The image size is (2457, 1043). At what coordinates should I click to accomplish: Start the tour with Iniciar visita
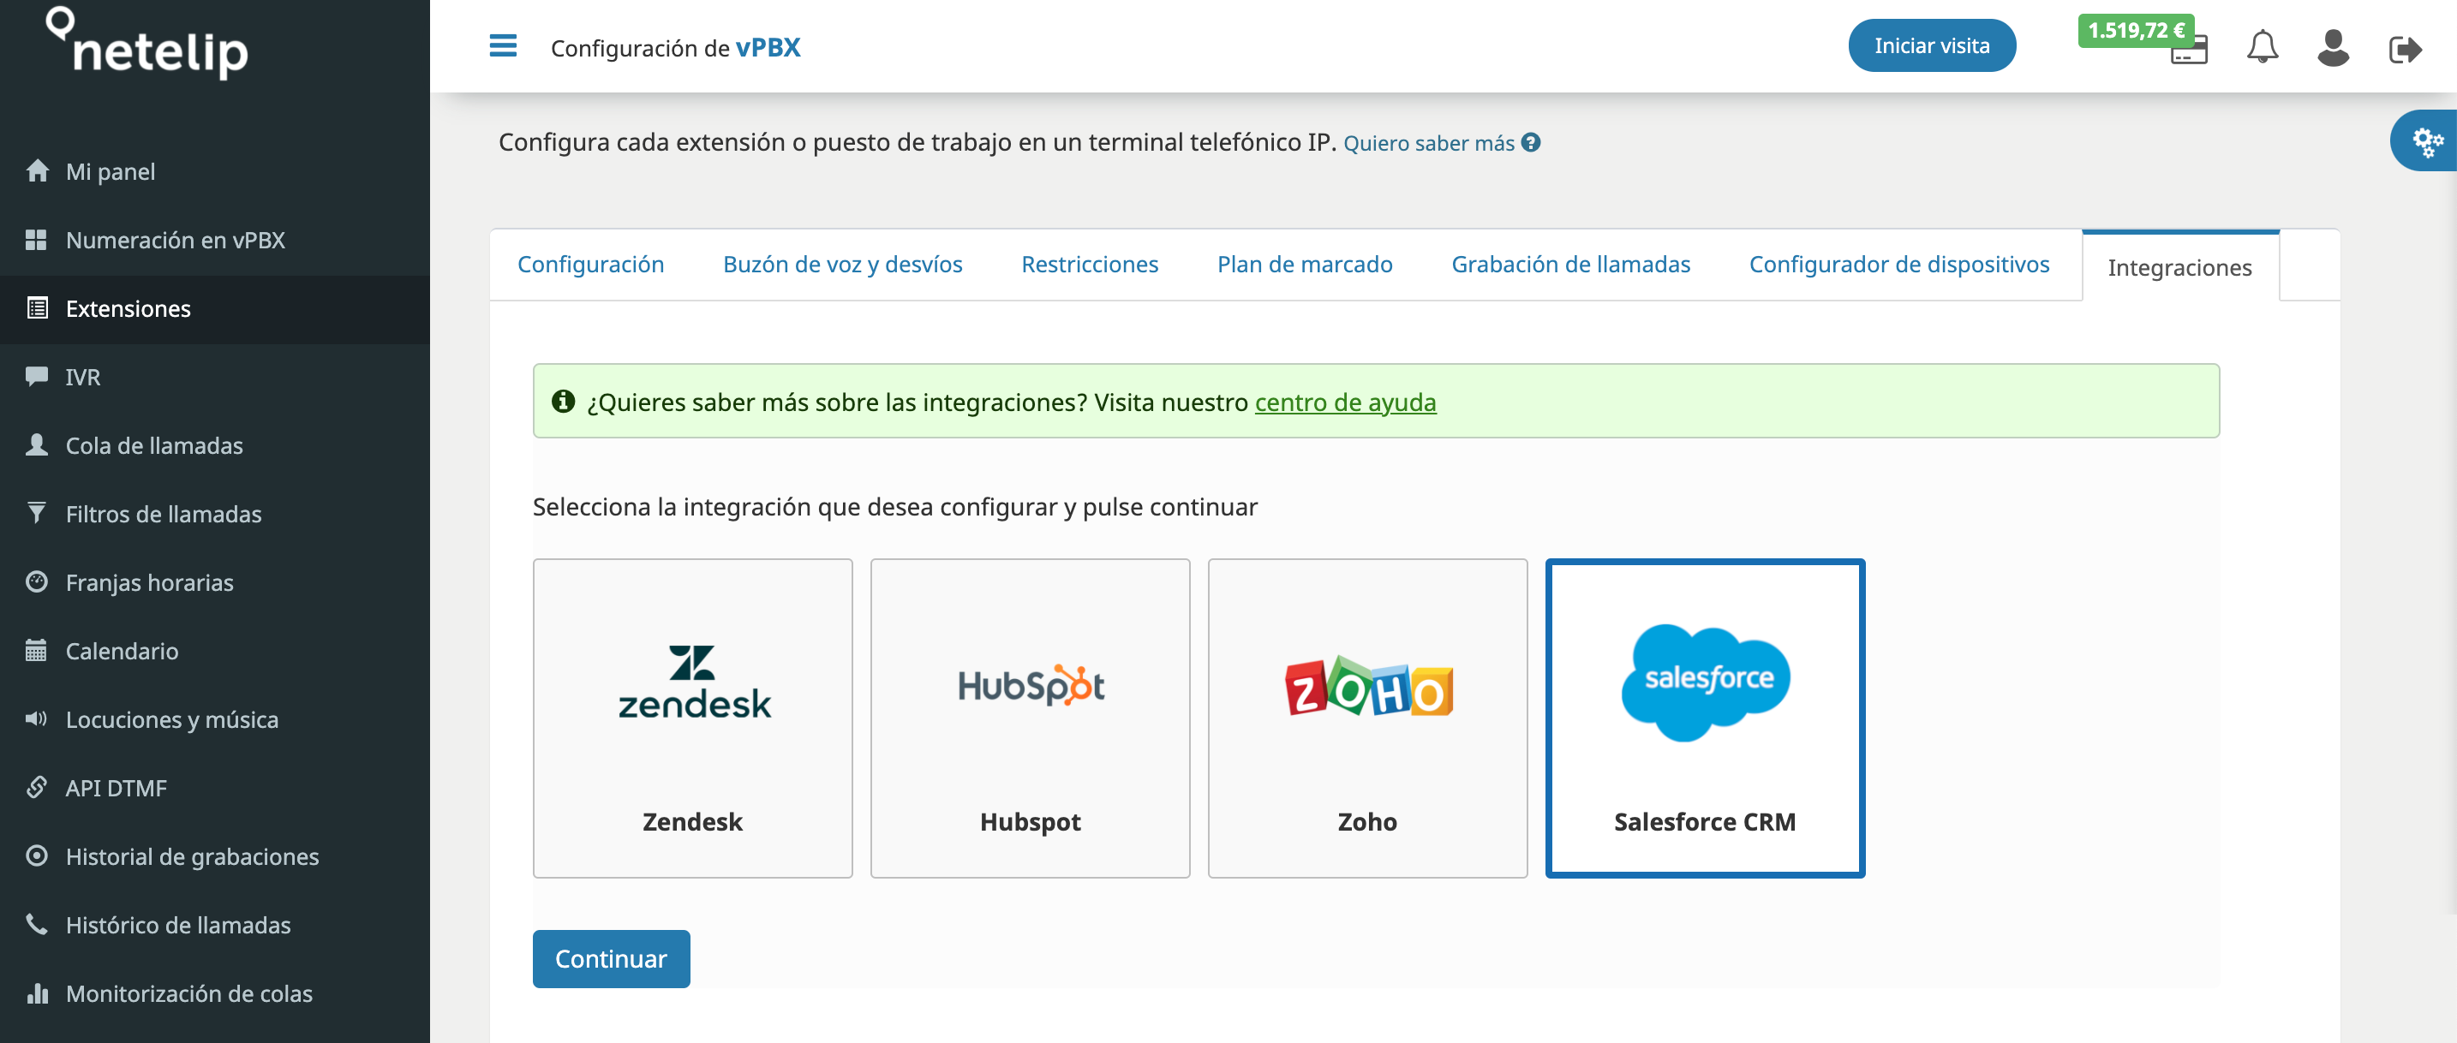tap(1932, 45)
